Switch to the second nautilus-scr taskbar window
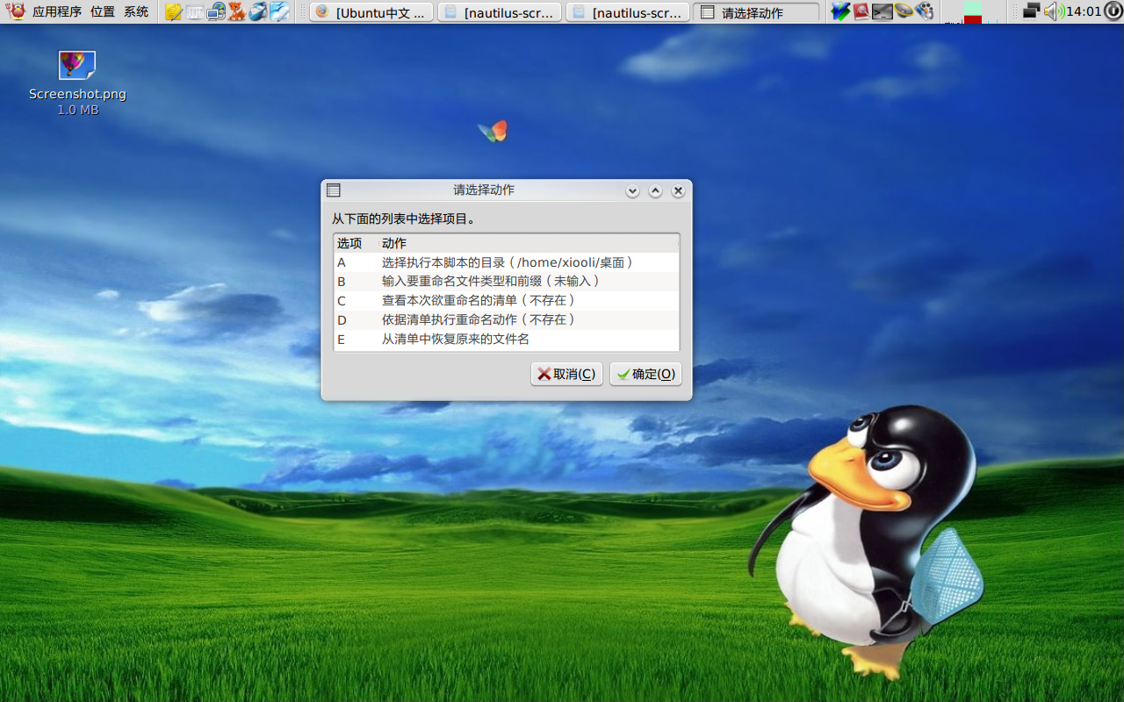 click(x=628, y=12)
